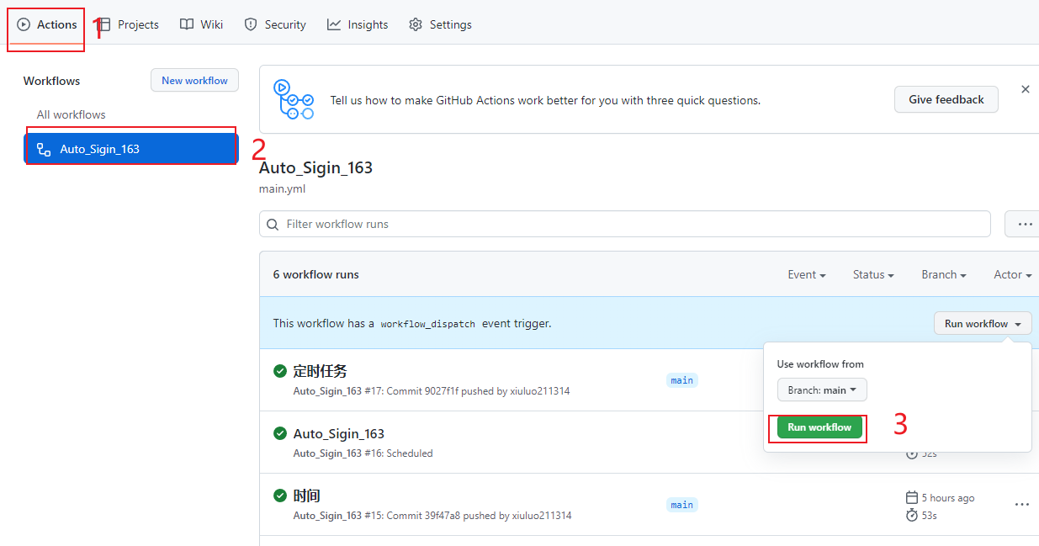Open the Auto_Sigin_163 #16 scheduled run

pos(338,433)
